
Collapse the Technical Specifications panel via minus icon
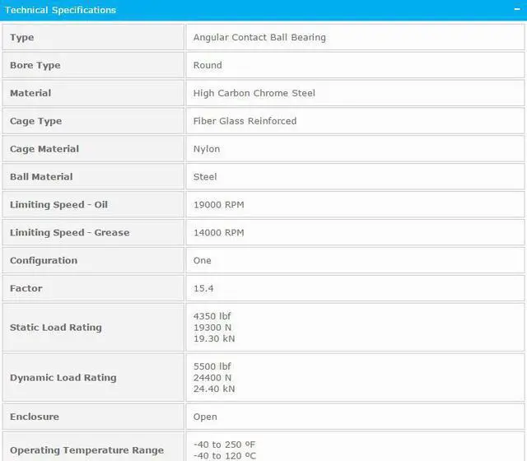coord(516,10)
